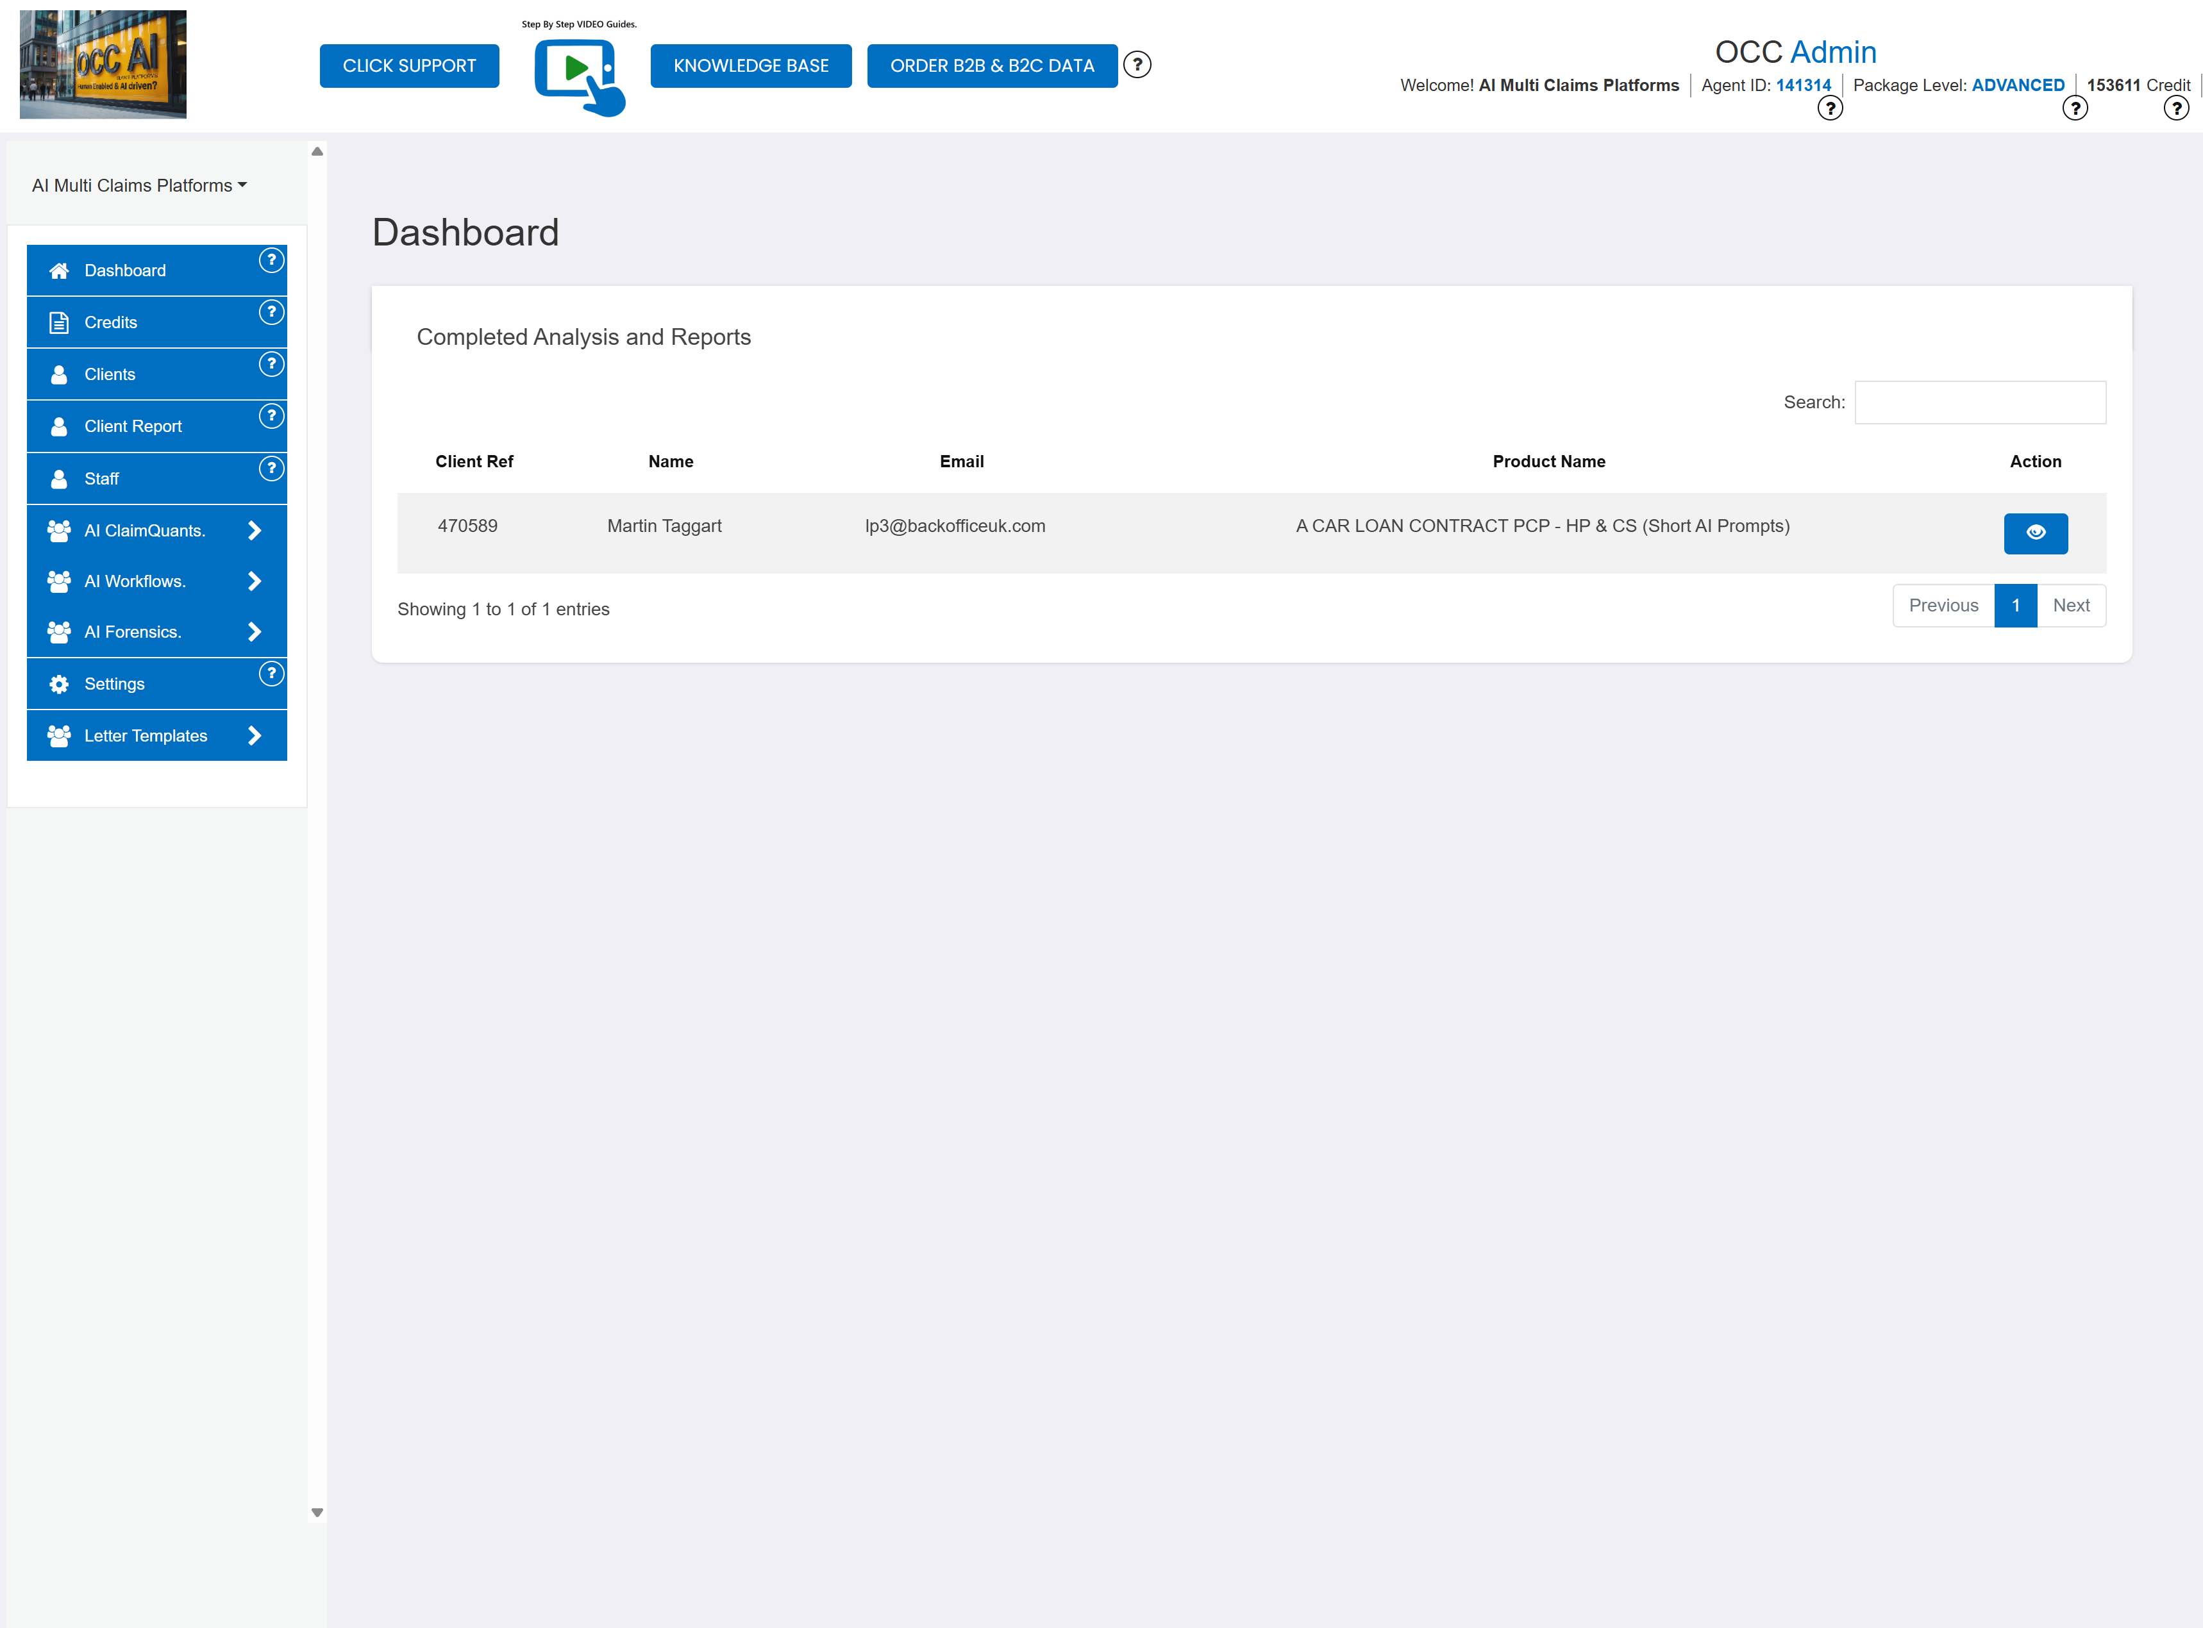Open Client Report from the sidebar

(132, 426)
